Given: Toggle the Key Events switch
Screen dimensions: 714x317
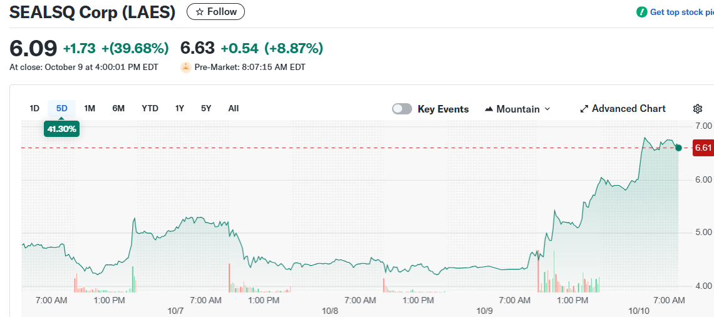Looking at the screenshot, I should 402,109.
